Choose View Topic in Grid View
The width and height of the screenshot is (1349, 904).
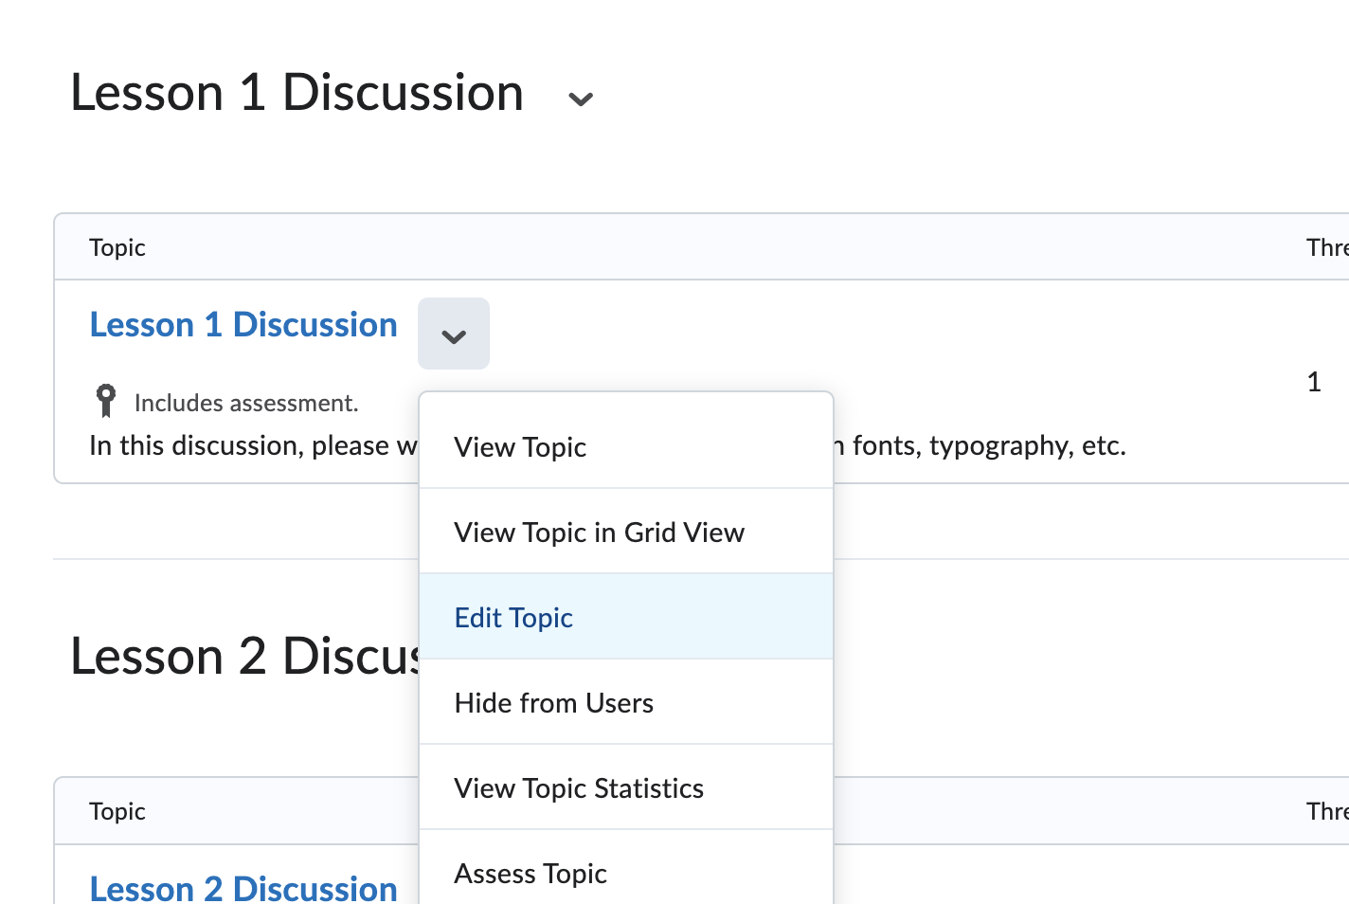pyautogui.click(x=599, y=533)
